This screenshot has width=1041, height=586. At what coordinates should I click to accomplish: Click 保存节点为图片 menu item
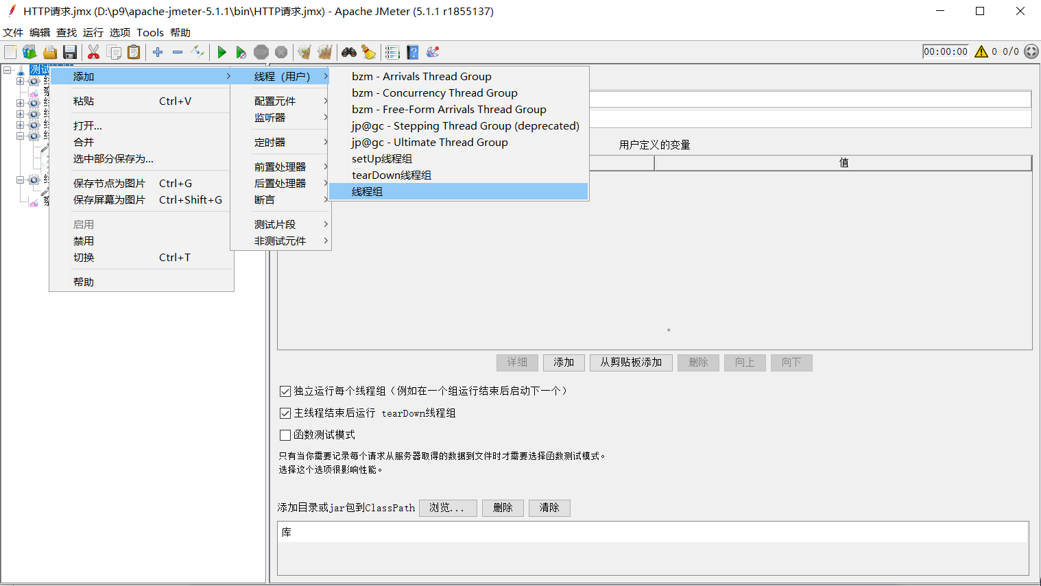point(141,183)
